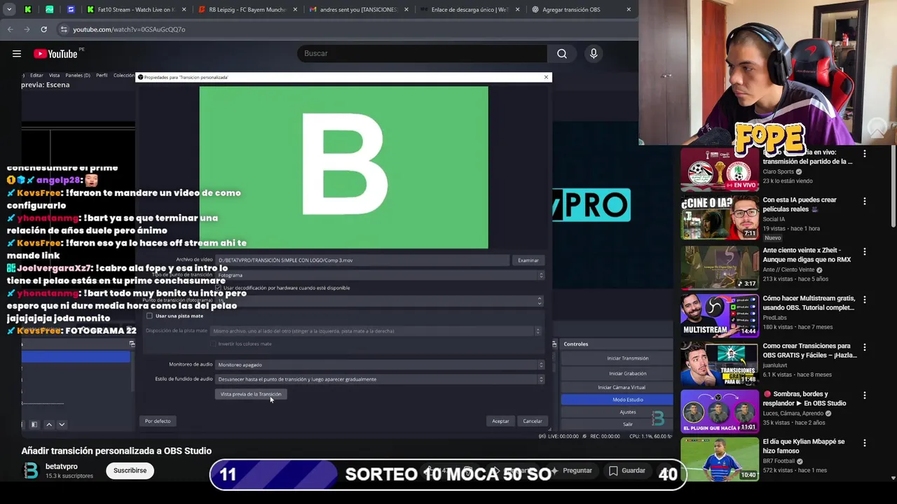
Task: Open the Monitoreo de audio dropdown
Action: (x=380, y=365)
